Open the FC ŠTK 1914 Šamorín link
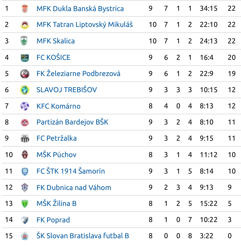This screenshot has width=241, height=246. click(71, 171)
